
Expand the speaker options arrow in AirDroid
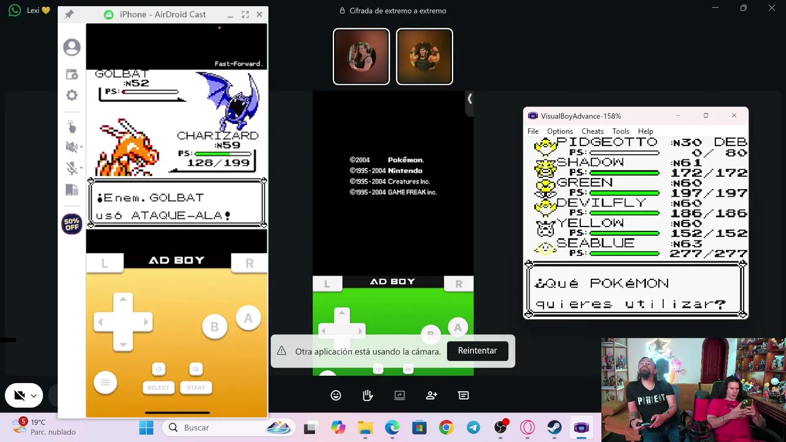(80, 147)
